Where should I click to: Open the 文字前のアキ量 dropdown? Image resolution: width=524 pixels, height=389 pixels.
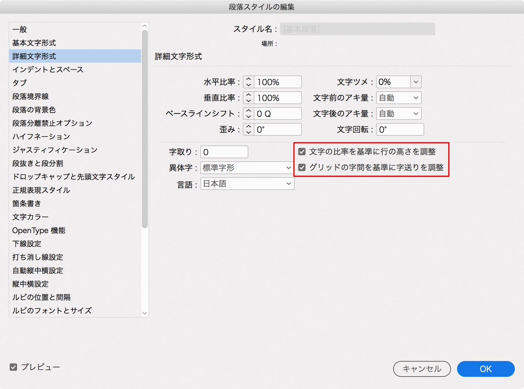pyautogui.click(x=399, y=98)
